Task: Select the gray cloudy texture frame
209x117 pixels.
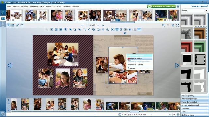Action: click(187, 33)
